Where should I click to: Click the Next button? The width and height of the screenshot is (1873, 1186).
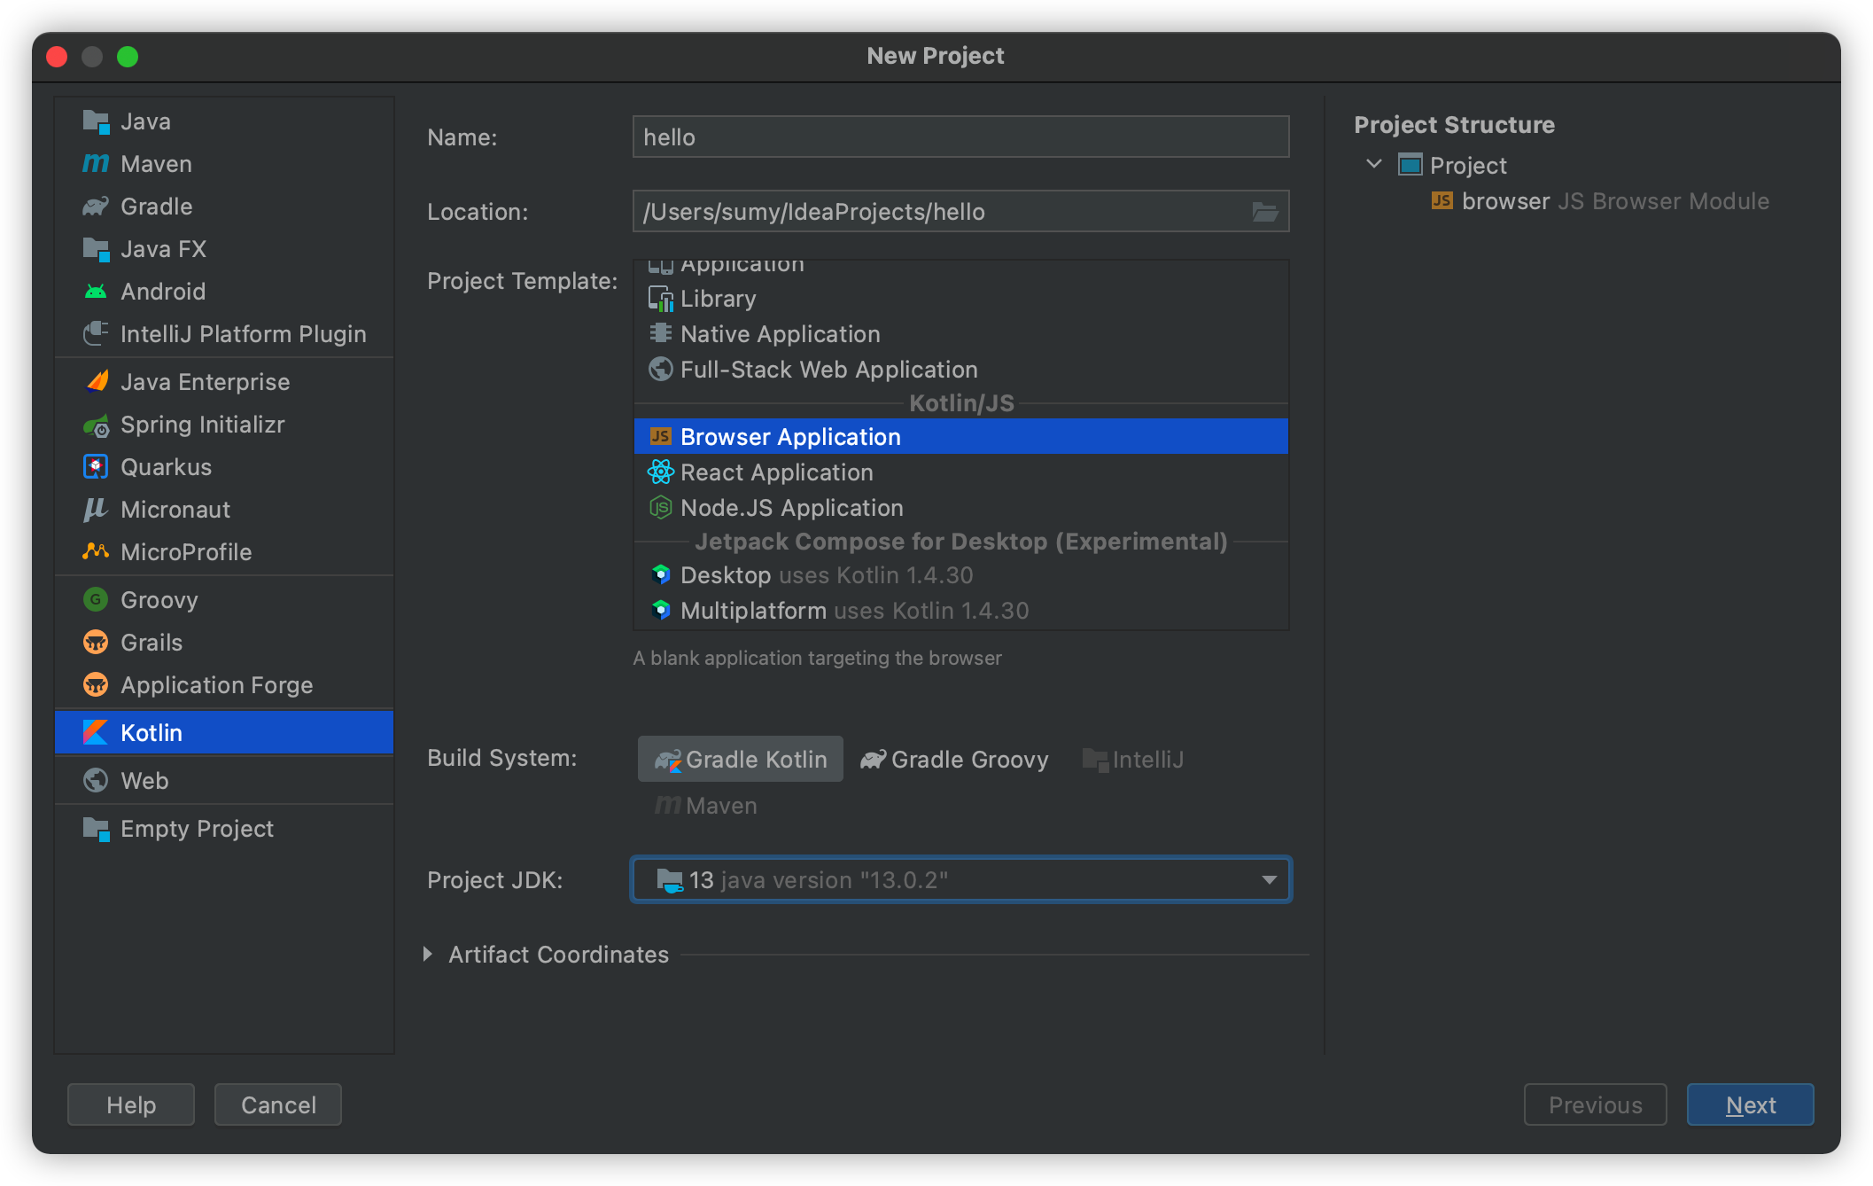pyautogui.click(x=1750, y=1105)
